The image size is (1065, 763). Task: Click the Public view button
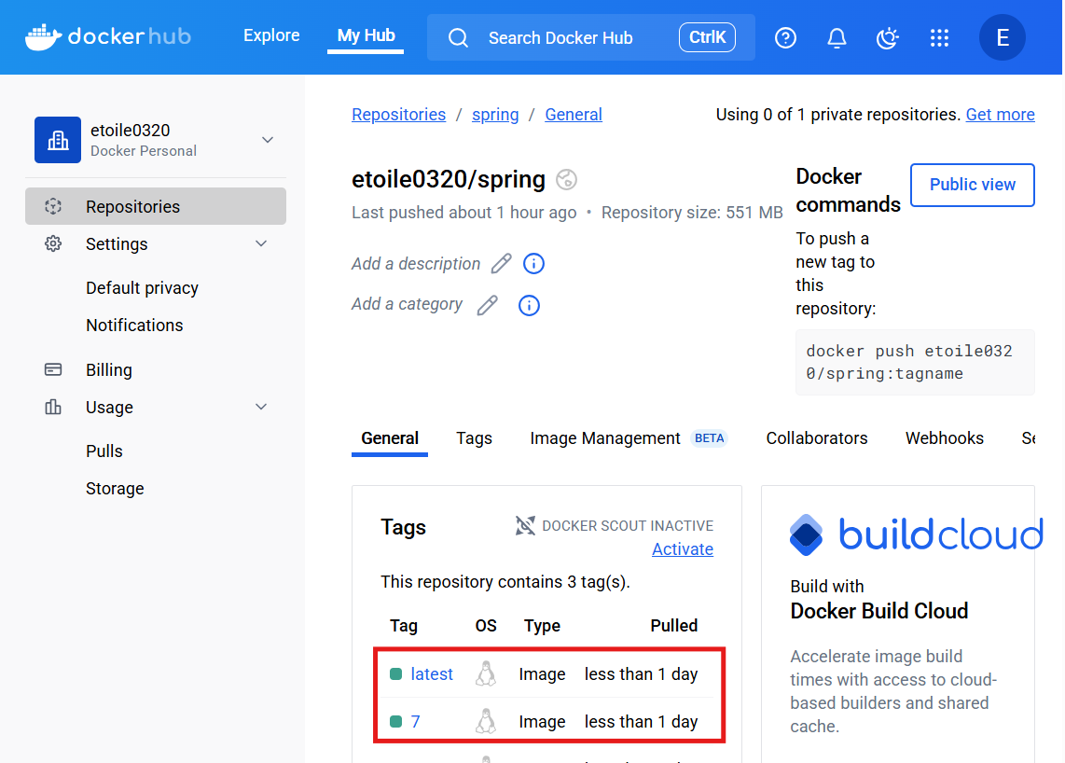tap(973, 185)
